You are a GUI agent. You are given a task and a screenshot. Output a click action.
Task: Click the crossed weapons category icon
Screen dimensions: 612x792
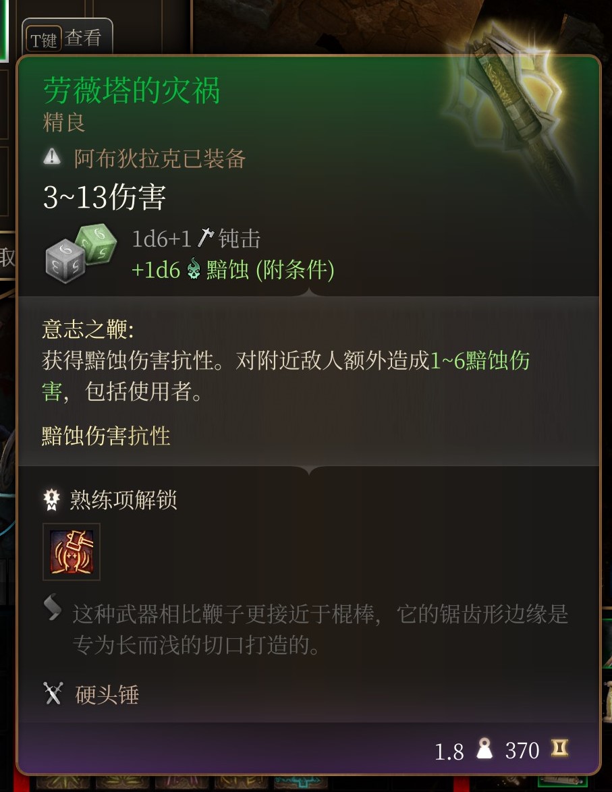click(53, 694)
